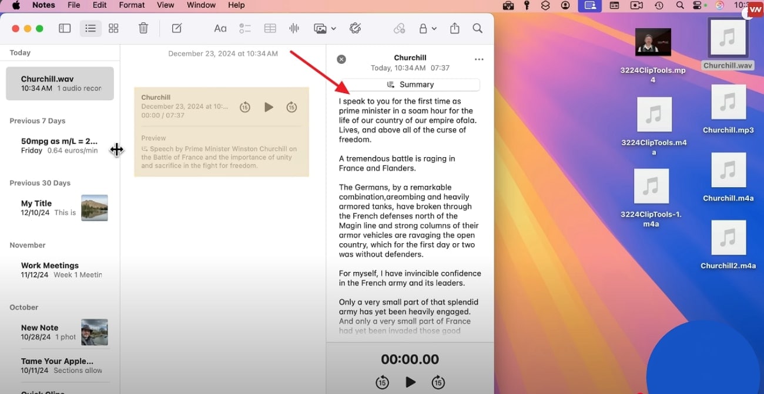Click the transcript's first paragraph text
Viewport: 764px width, 394px height.
[408, 120]
